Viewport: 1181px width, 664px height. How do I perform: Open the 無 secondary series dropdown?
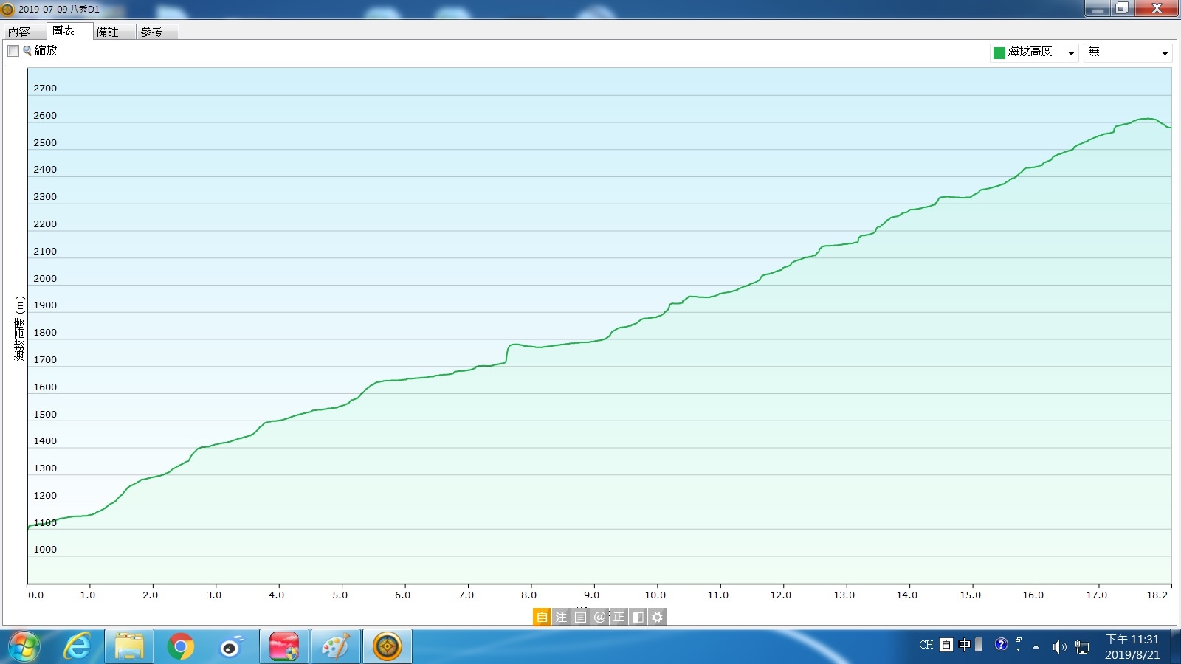coord(1127,52)
